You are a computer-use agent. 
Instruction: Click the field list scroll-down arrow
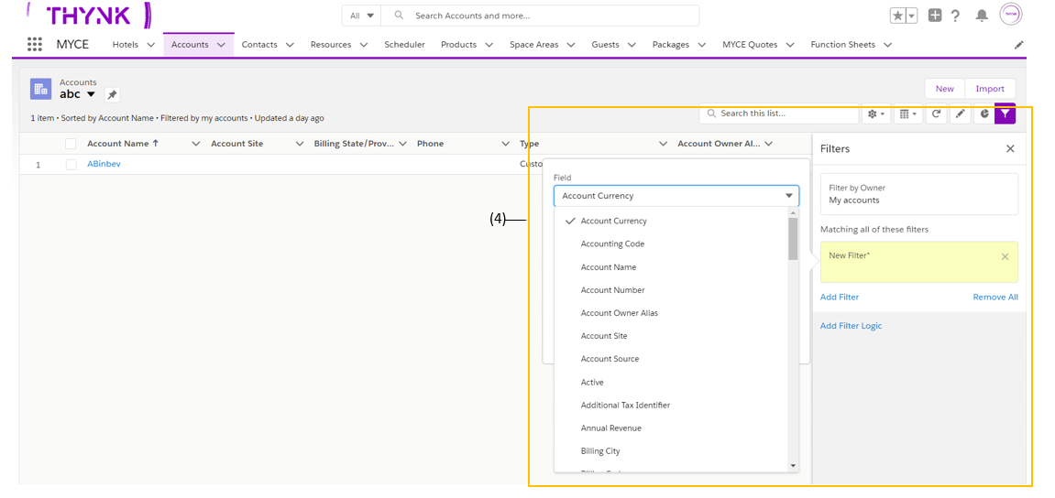coord(793,466)
